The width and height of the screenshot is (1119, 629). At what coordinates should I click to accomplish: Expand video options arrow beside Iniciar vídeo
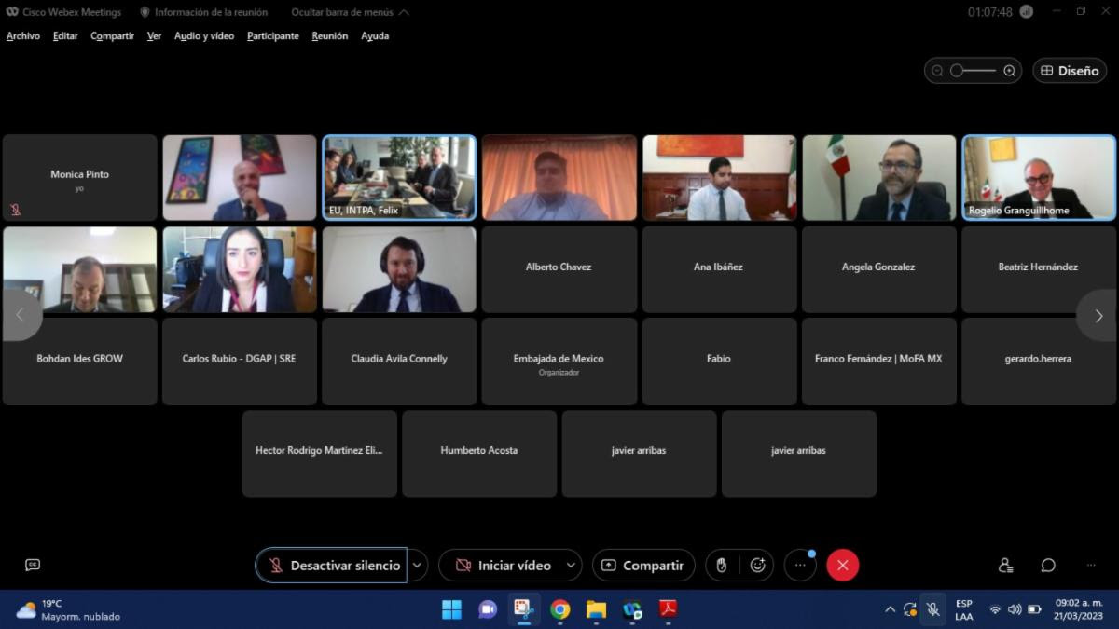pyautogui.click(x=570, y=565)
